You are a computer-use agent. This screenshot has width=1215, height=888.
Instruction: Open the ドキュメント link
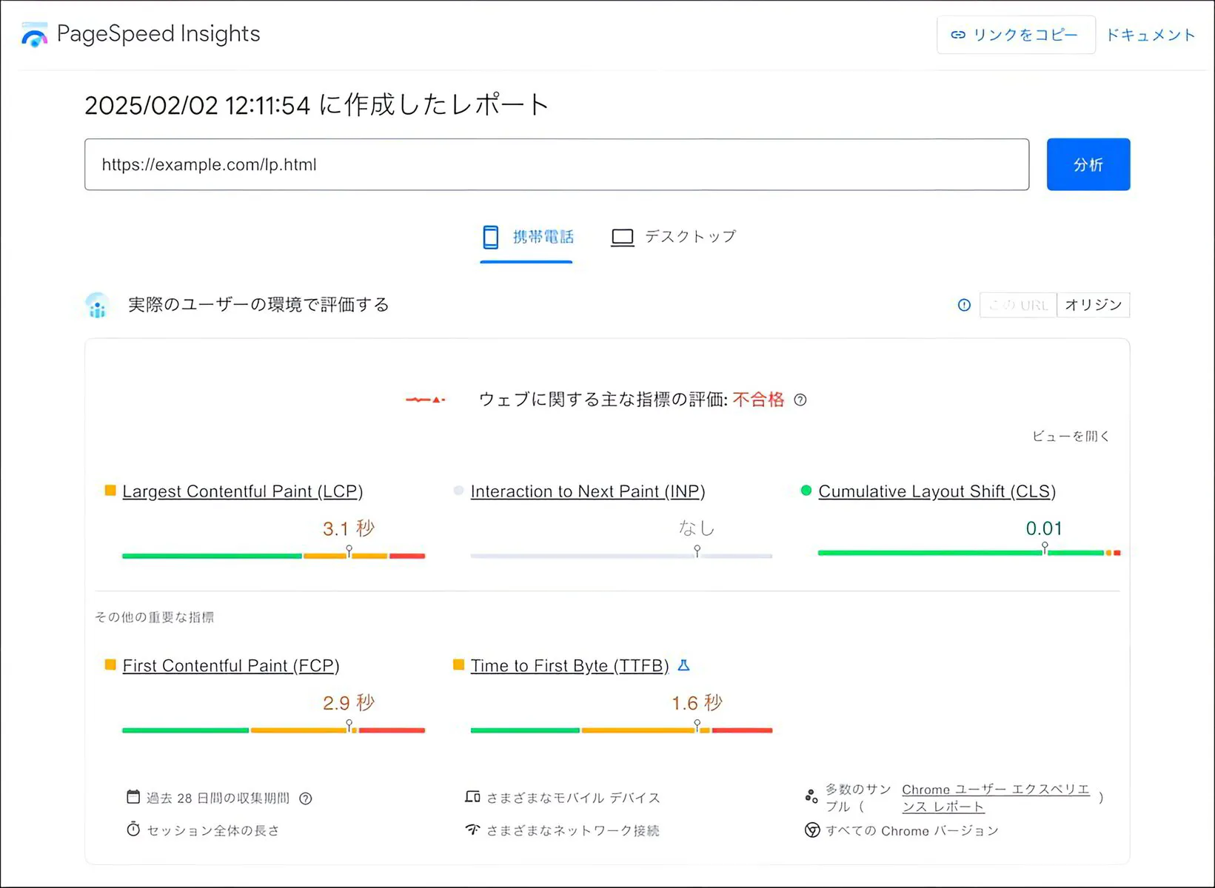pyautogui.click(x=1150, y=35)
